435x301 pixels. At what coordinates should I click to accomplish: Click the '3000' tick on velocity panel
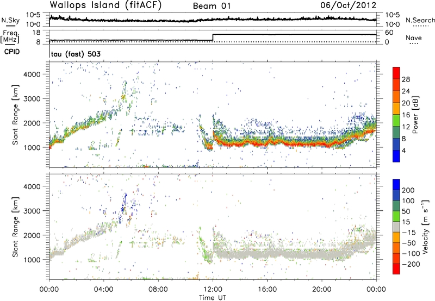(32, 211)
